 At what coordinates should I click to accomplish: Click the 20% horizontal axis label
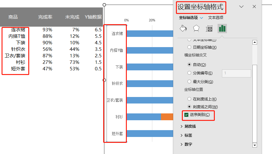coord(152,20)
